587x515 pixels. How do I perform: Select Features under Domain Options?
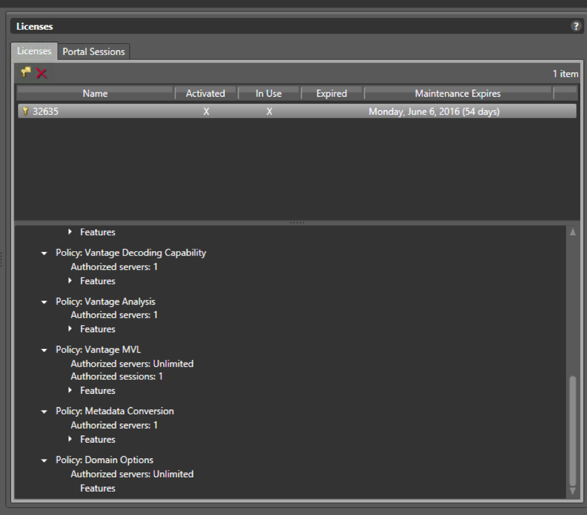(98, 488)
